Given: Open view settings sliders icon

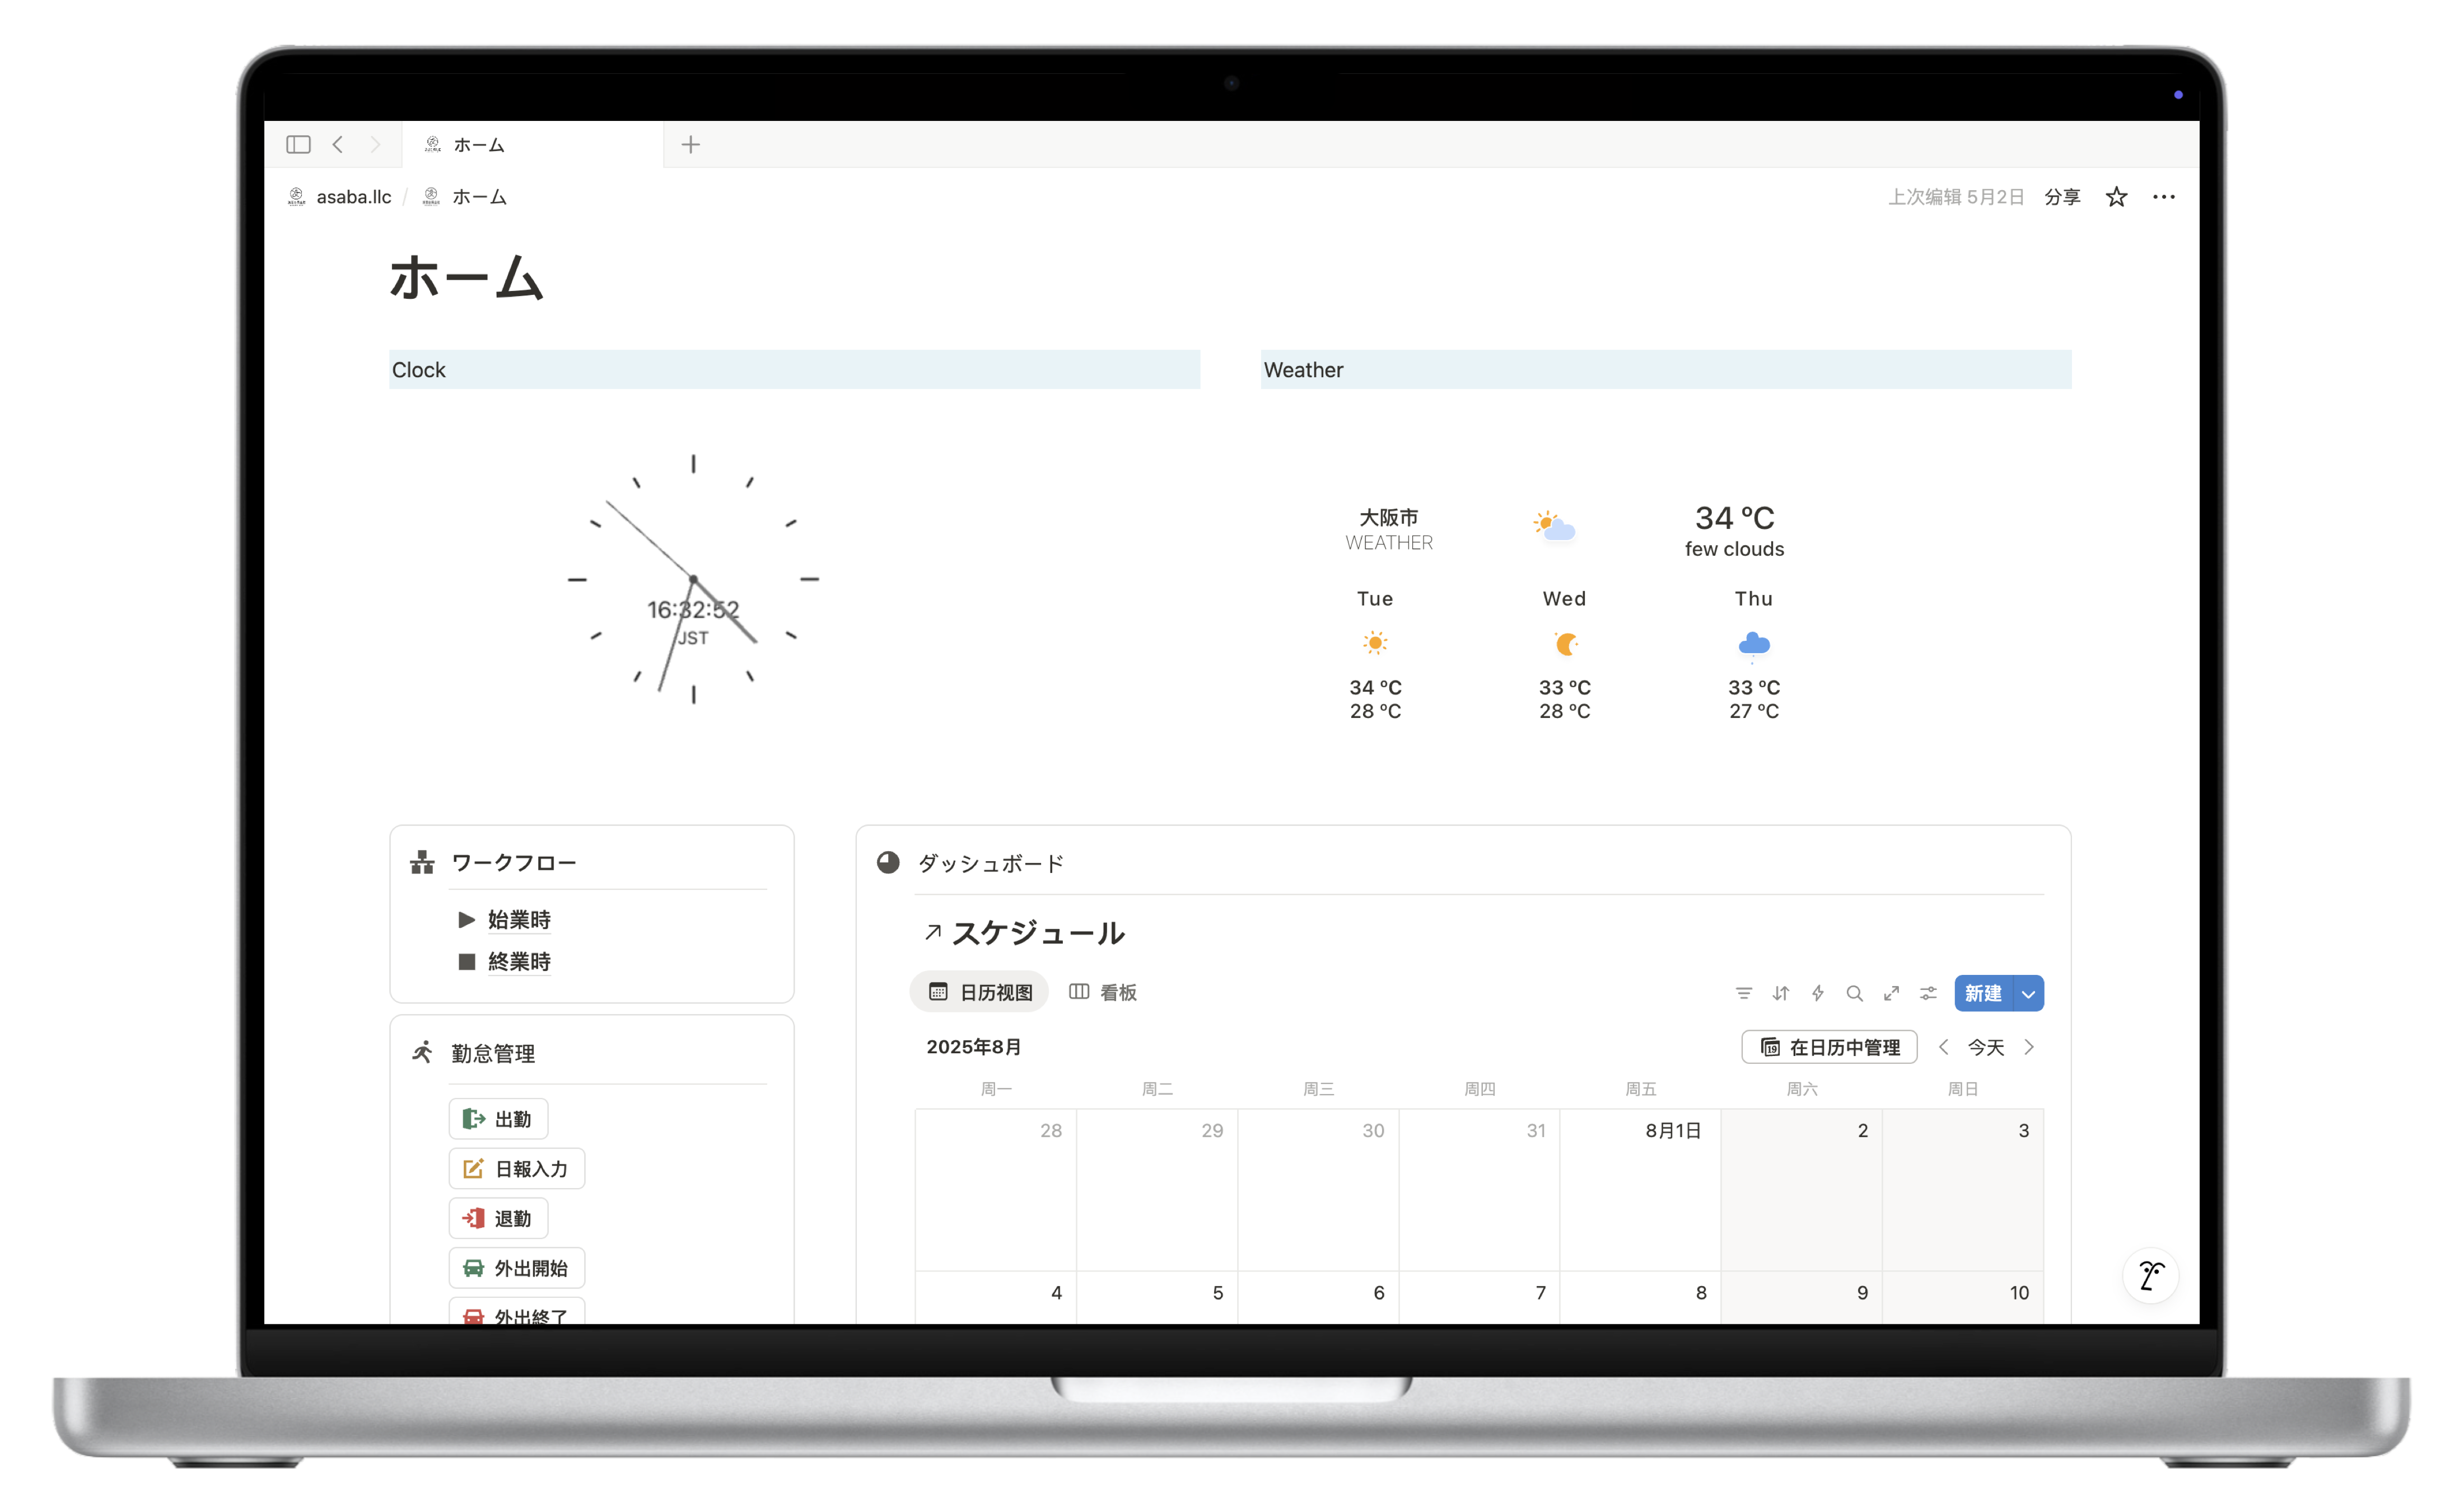Looking at the screenshot, I should click(x=1929, y=993).
